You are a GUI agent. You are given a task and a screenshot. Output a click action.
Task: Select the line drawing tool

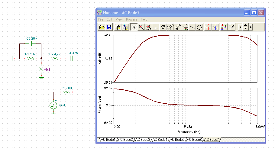point(192,27)
